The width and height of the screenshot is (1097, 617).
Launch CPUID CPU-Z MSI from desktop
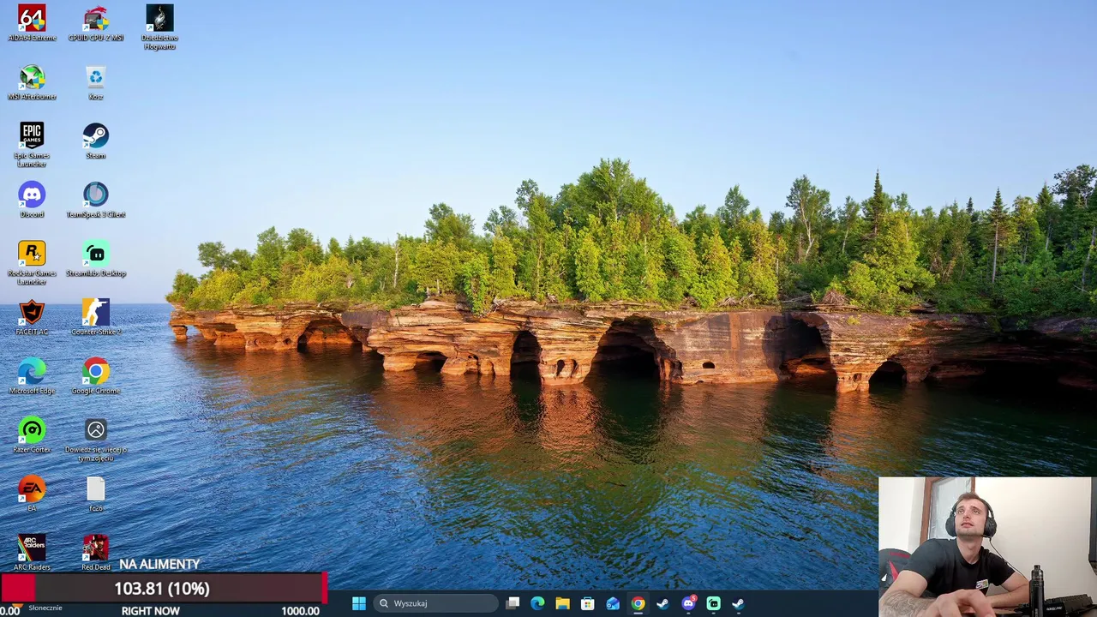click(x=96, y=24)
